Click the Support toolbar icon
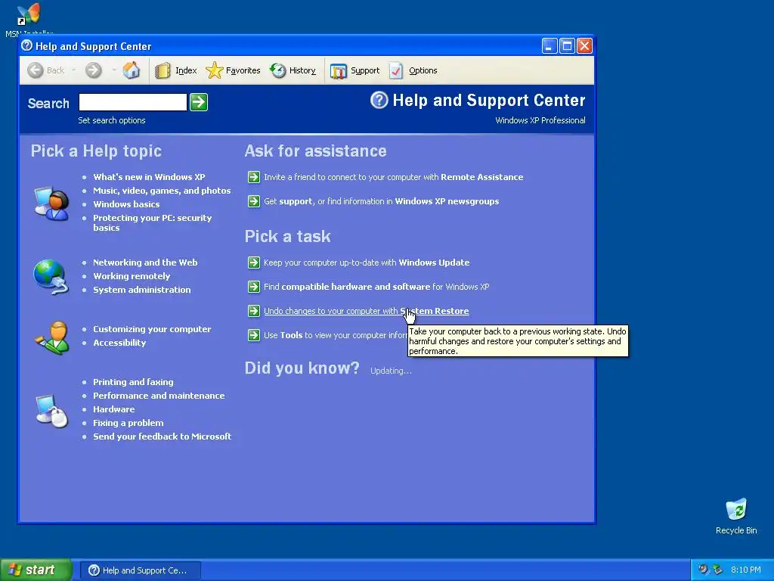The width and height of the screenshot is (774, 581). pyautogui.click(x=338, y=70)
